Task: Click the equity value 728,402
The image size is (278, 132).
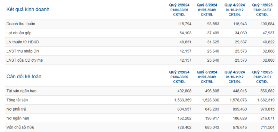Action: click(185, 127)
